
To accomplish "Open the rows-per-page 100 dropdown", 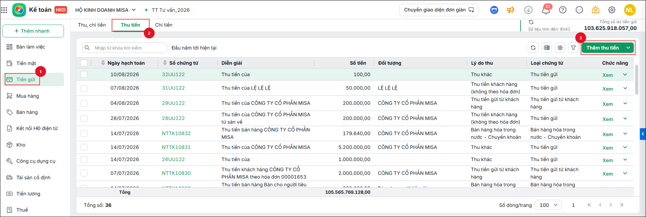I will tap(548, 205).
